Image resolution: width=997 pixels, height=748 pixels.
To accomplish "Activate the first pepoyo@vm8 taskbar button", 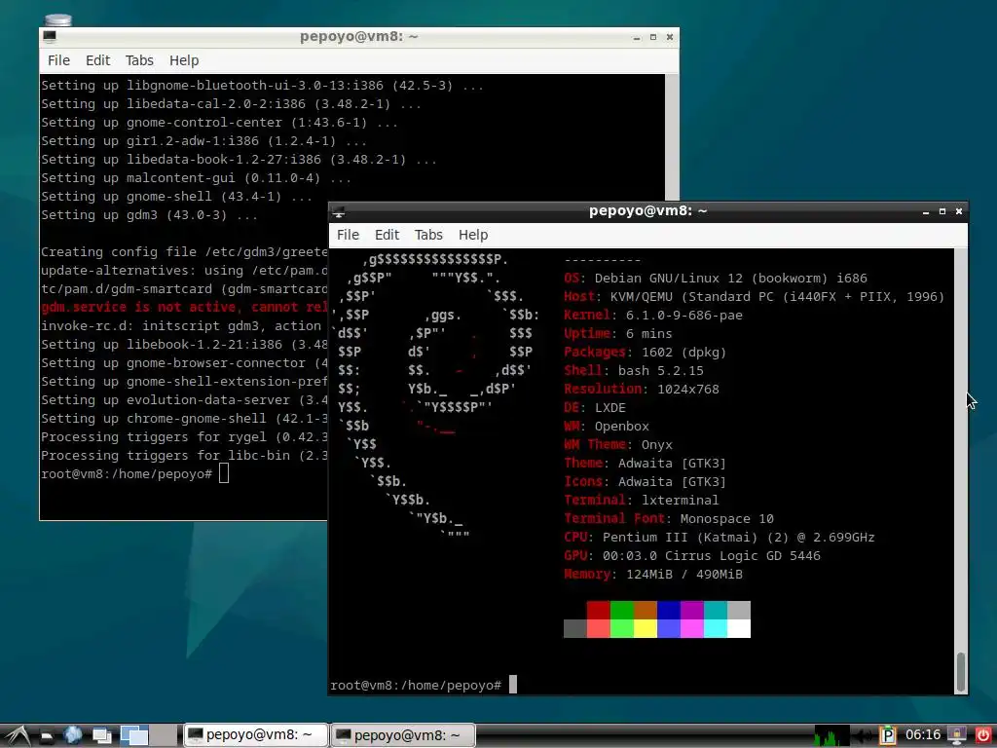I will click(256, 735).
